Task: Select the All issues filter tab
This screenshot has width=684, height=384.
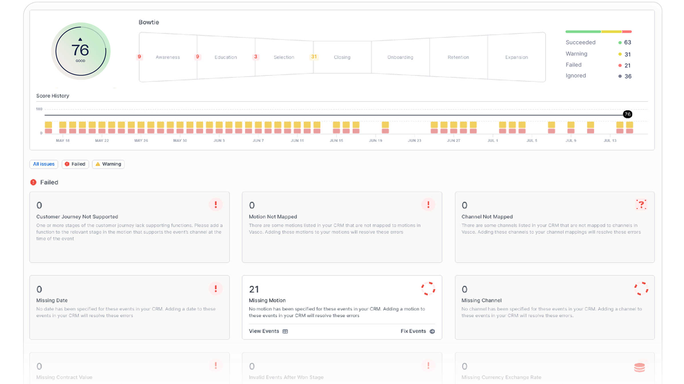Action: (x=44, y=164)
